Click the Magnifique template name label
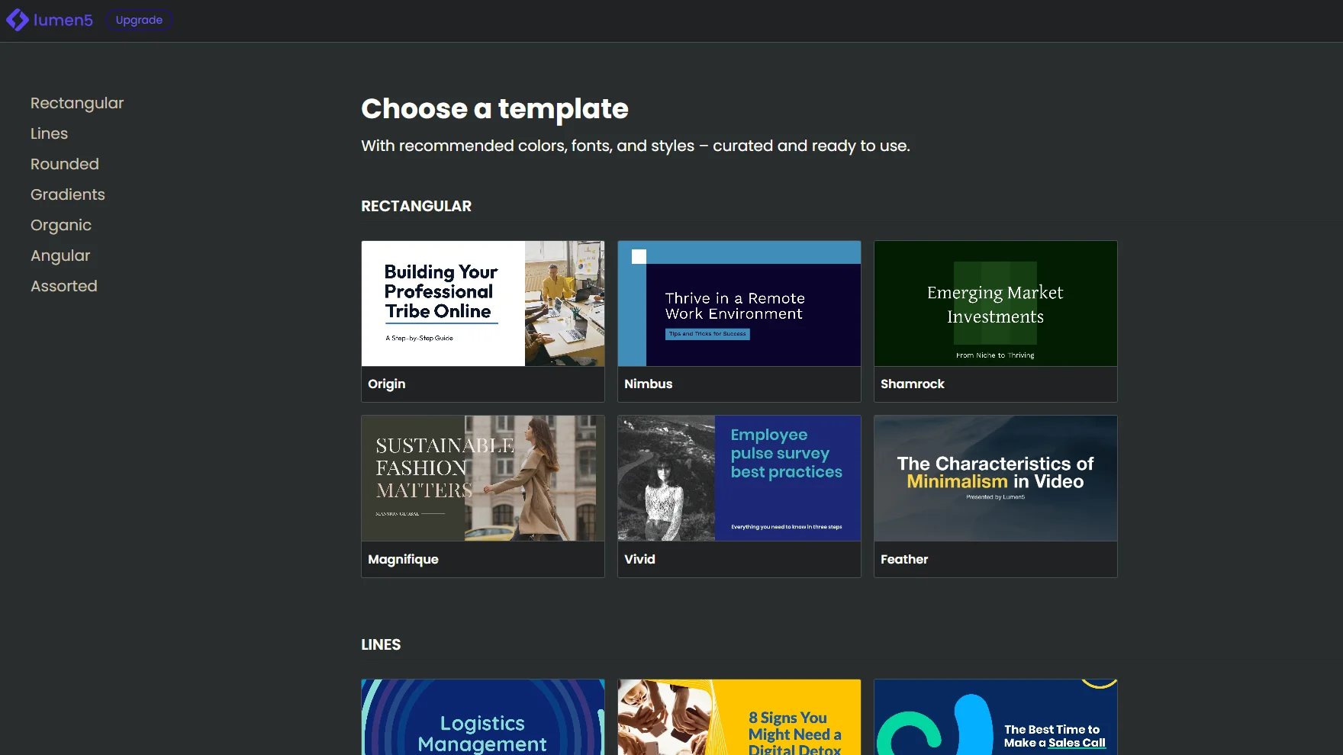This screenshot has height=755, width=1343. point(403,559)
